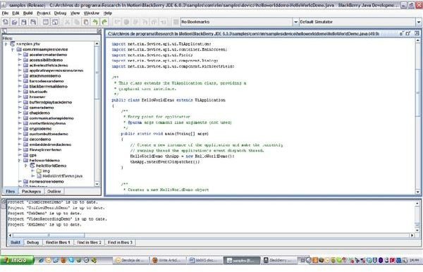Switch to the BlackBerry taskbar window button
Viewport: 423px width, 272px height.
279,260
